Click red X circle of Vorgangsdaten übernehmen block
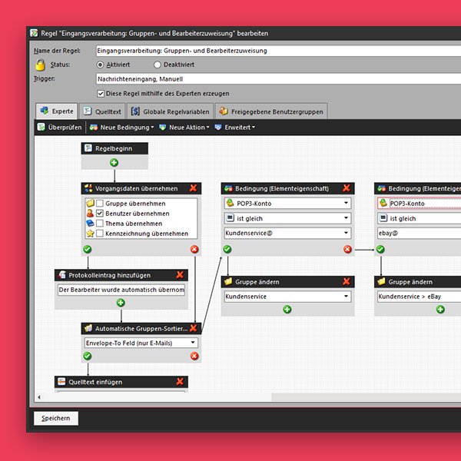461x461 pixels. click(194, 249)
